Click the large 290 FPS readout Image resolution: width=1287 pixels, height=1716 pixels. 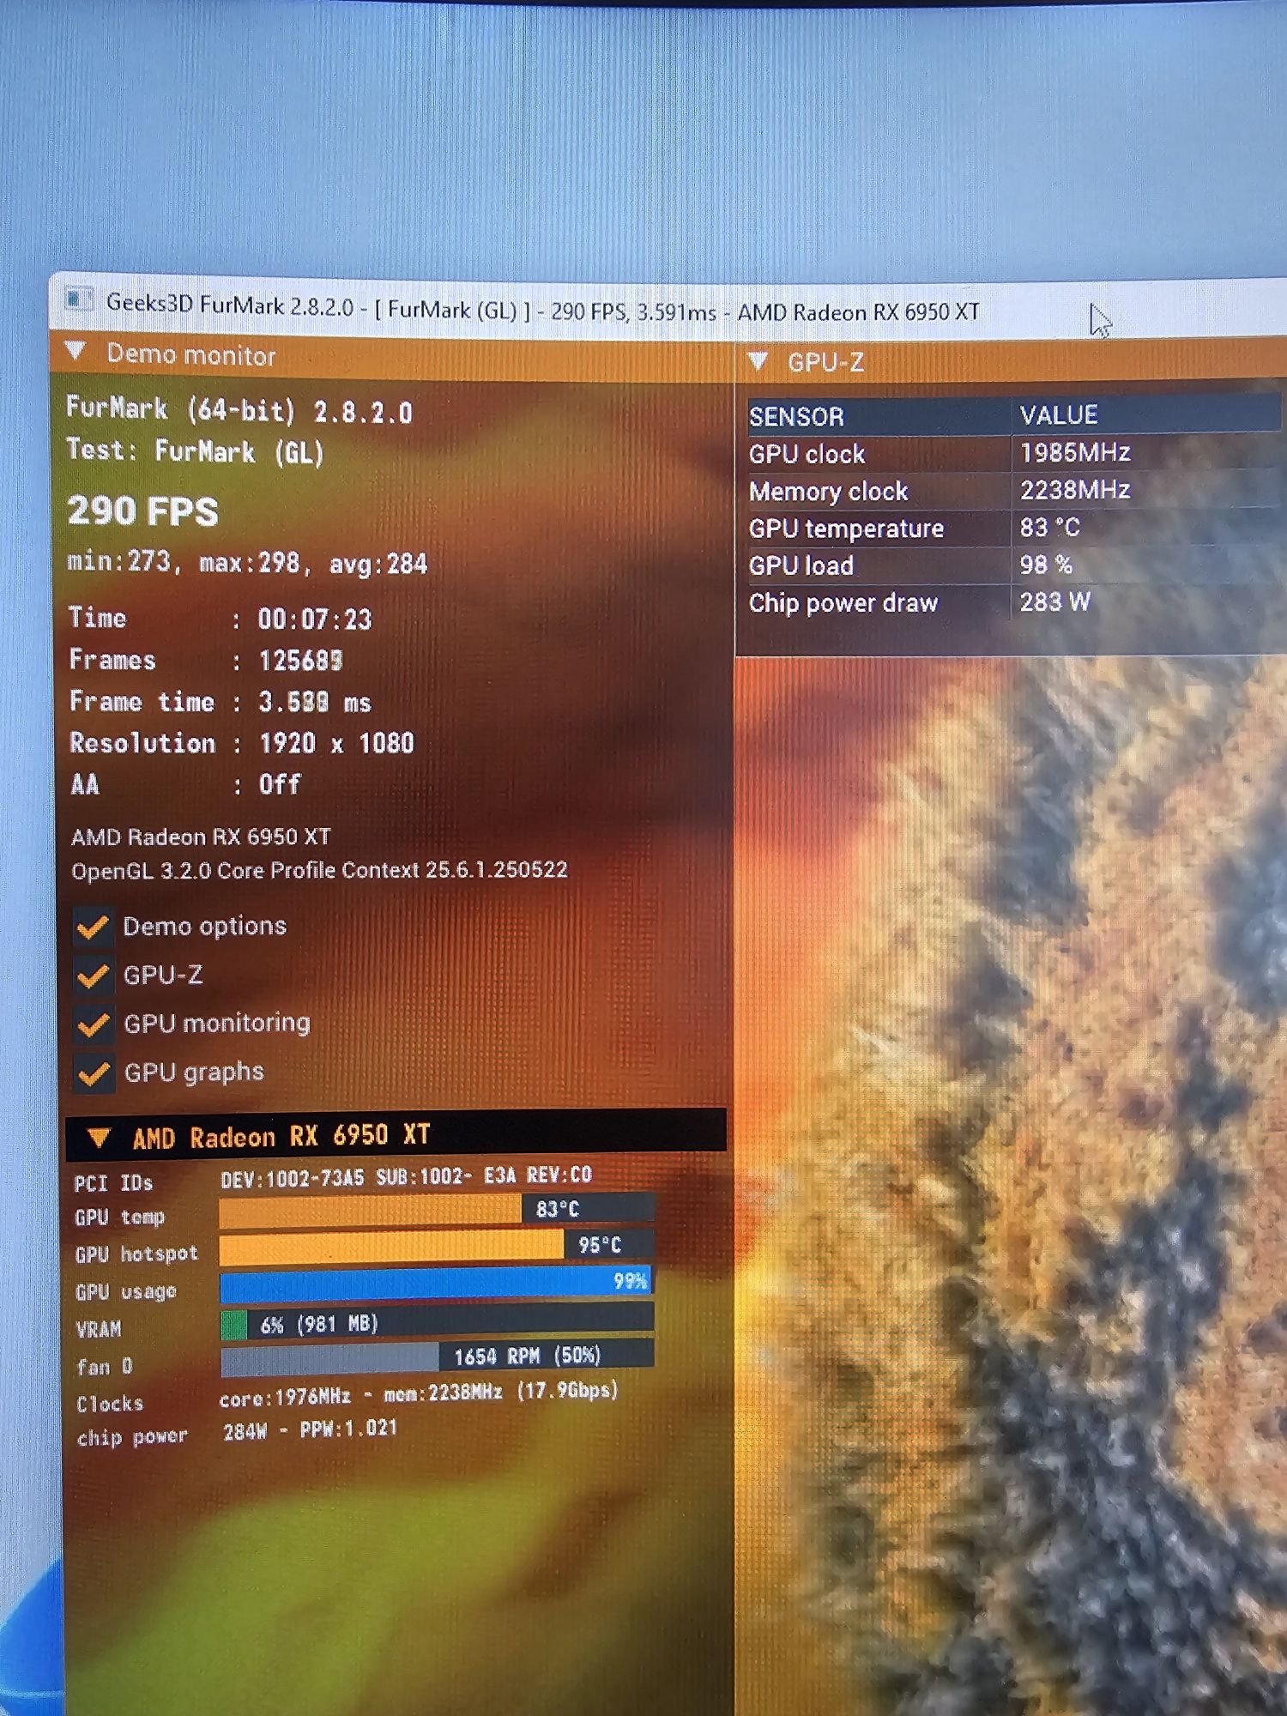point(142,511)
